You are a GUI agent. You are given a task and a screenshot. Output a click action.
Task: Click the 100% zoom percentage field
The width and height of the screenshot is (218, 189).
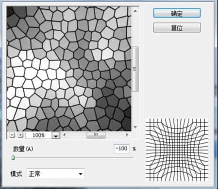39,135
